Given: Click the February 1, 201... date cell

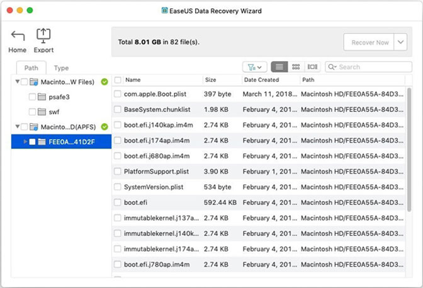Looking at the screenshot, I should coord(270,172).
